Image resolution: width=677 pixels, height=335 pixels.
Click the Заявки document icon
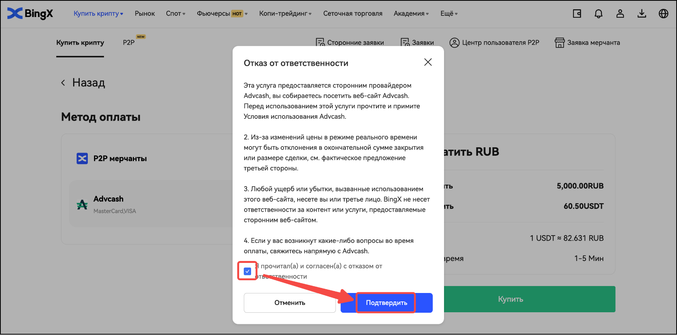(405, 42)
